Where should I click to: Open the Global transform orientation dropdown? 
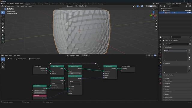click(71, 6)
